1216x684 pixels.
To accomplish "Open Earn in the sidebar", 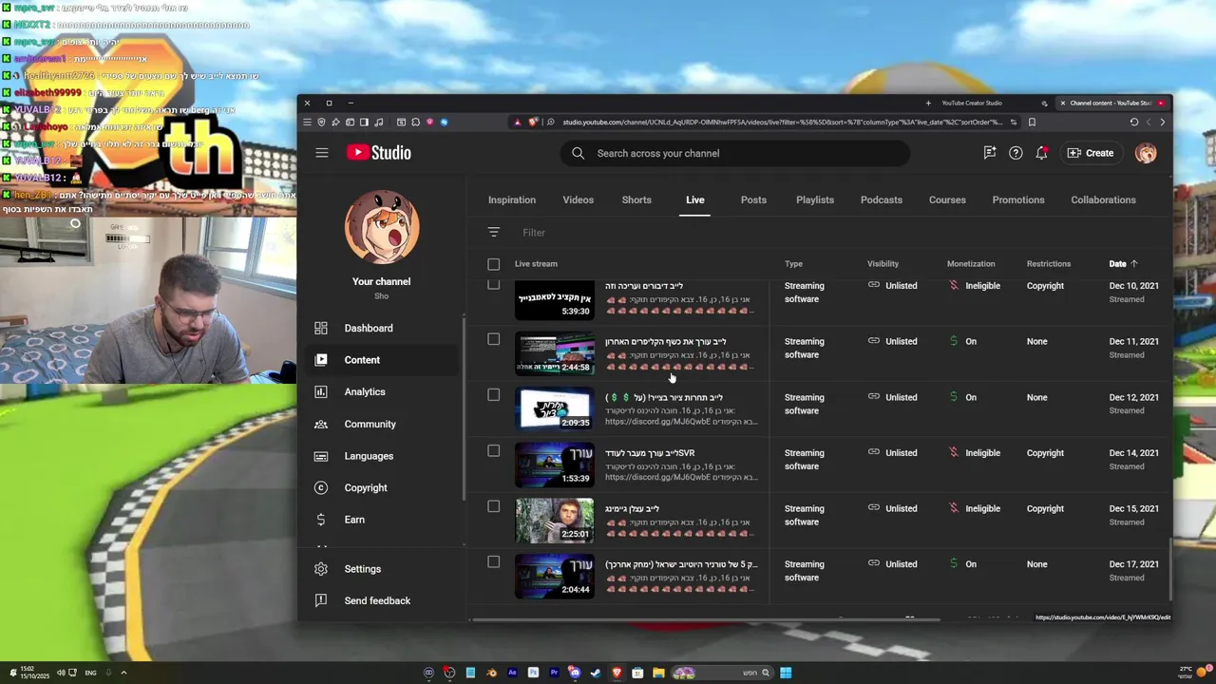I will [354, 520].
